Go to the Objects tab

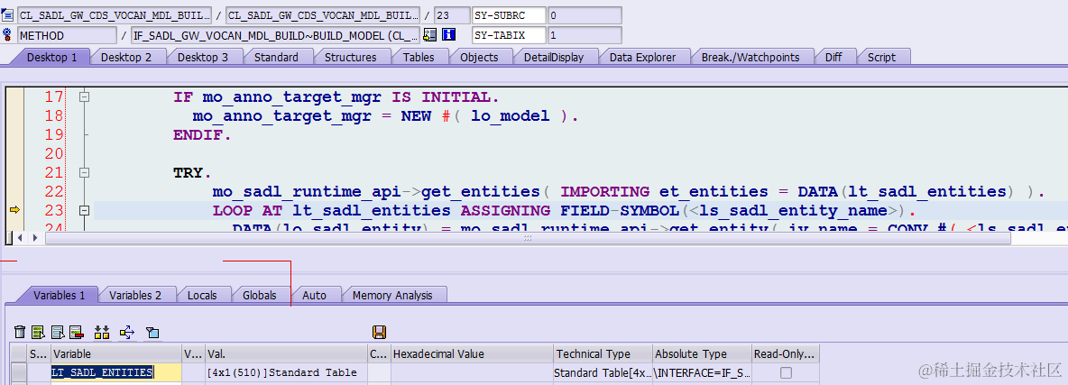479,57
